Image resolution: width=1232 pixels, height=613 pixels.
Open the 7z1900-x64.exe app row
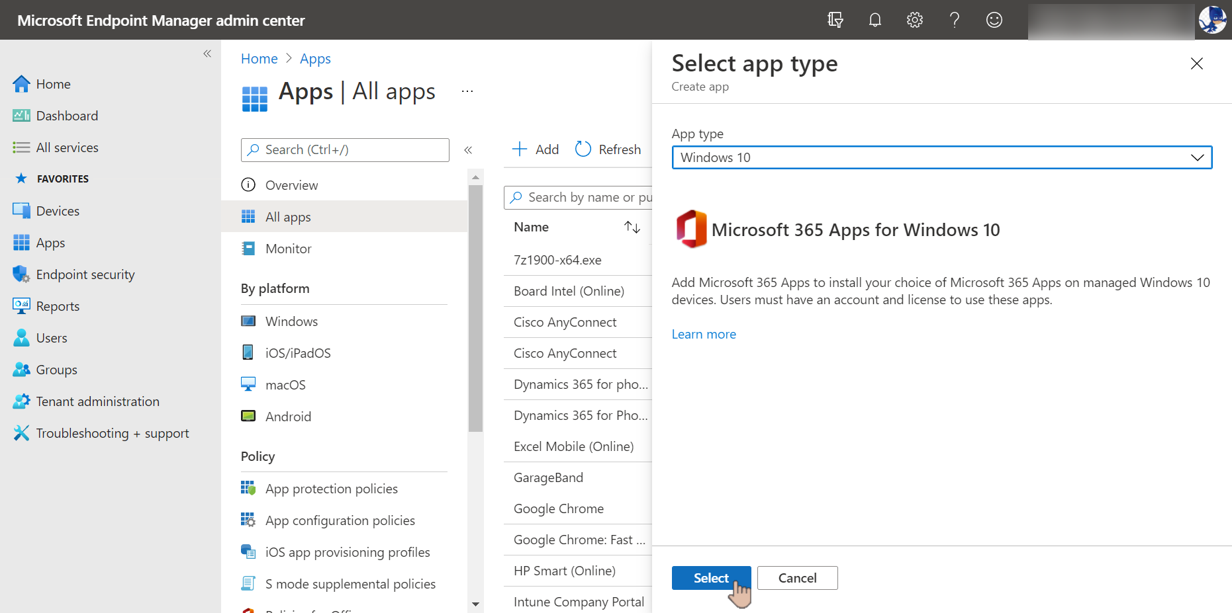click(x=577, y=260)
